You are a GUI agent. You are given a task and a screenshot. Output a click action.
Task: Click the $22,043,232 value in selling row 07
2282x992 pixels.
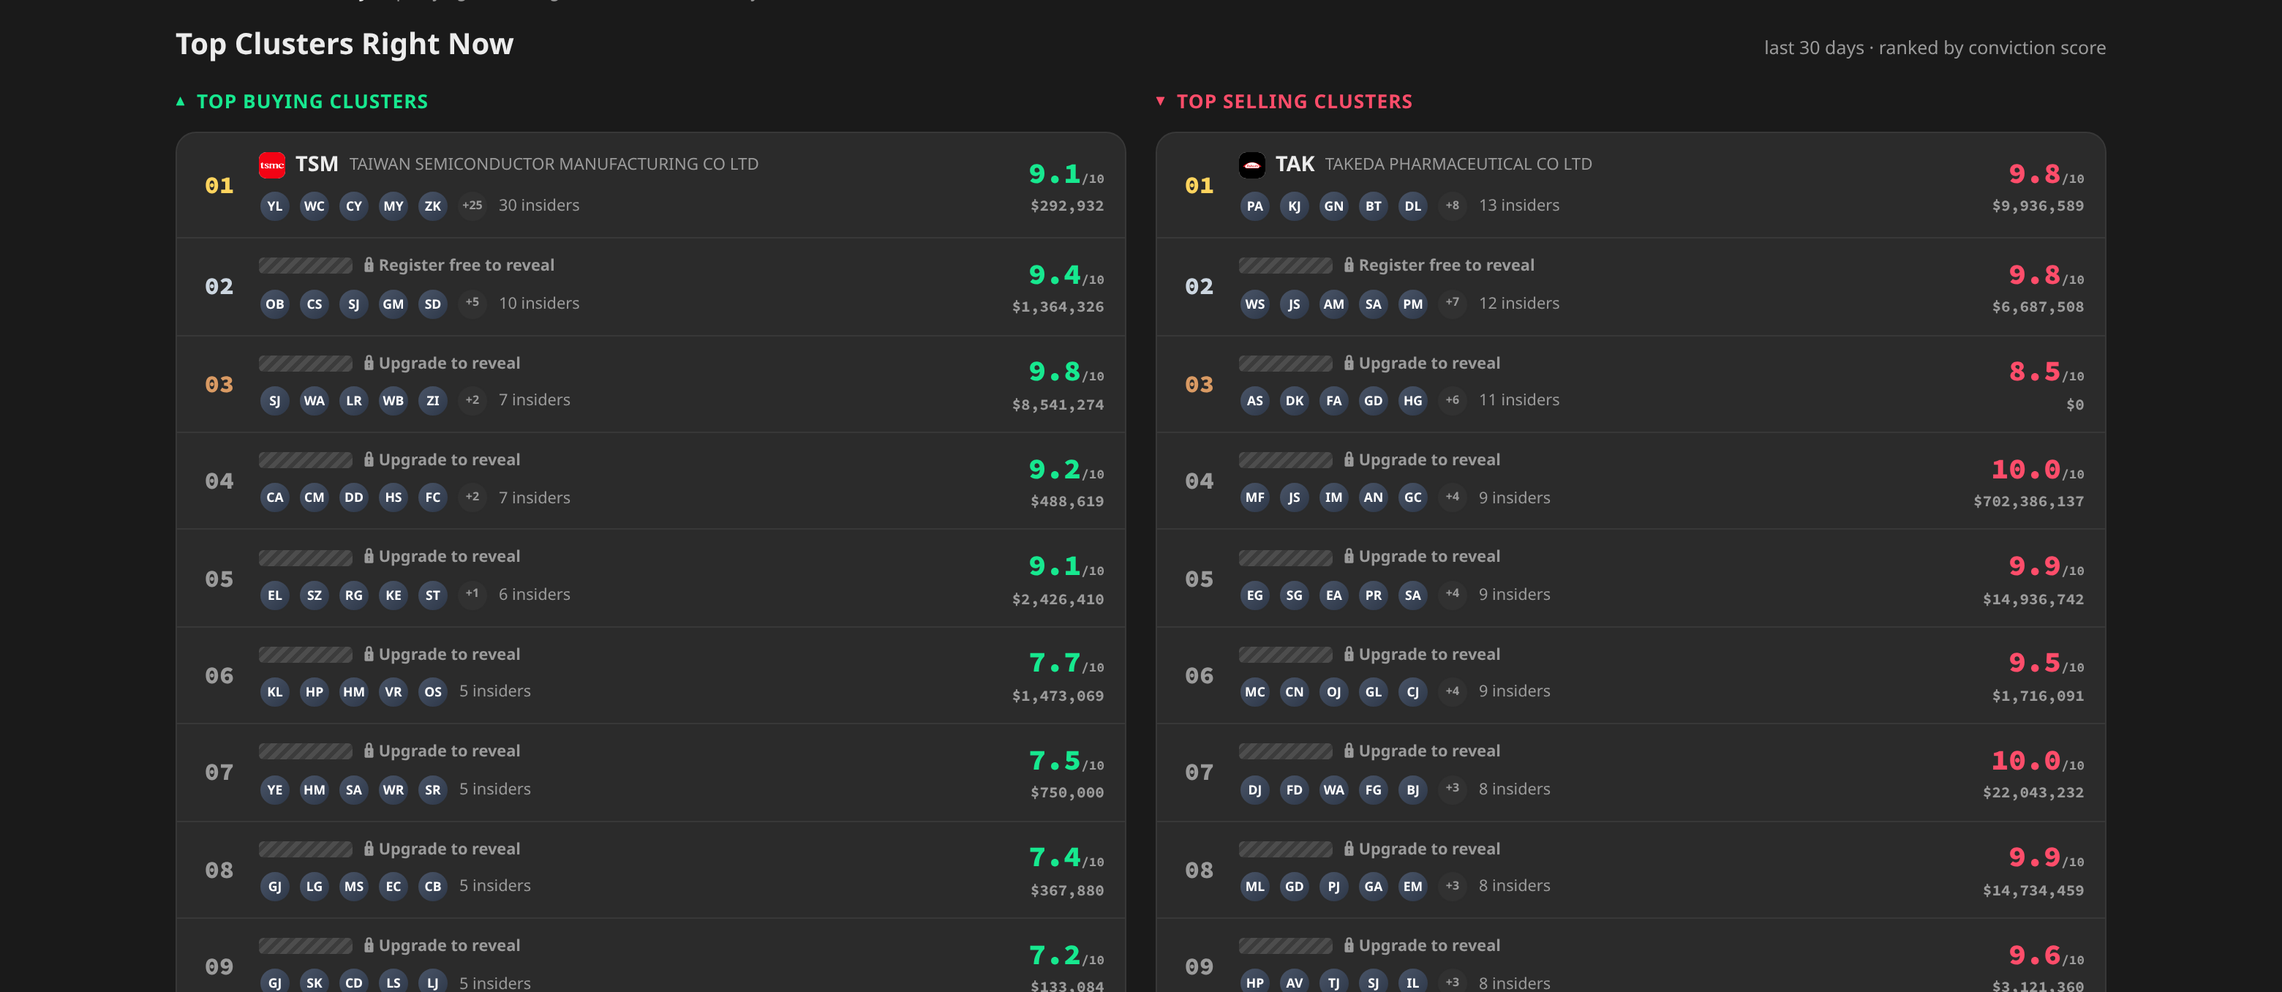click(x=2033, y=793)
